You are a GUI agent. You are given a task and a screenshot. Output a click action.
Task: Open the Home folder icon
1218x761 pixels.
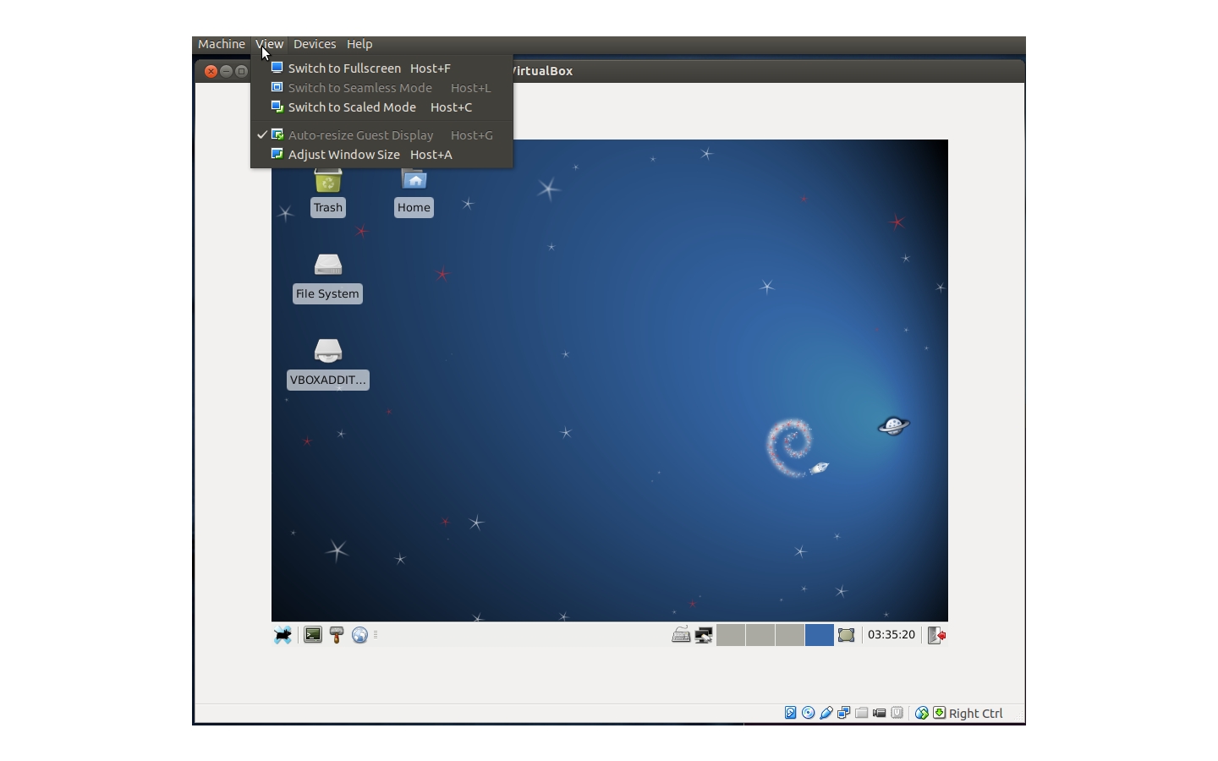point(414,192)
